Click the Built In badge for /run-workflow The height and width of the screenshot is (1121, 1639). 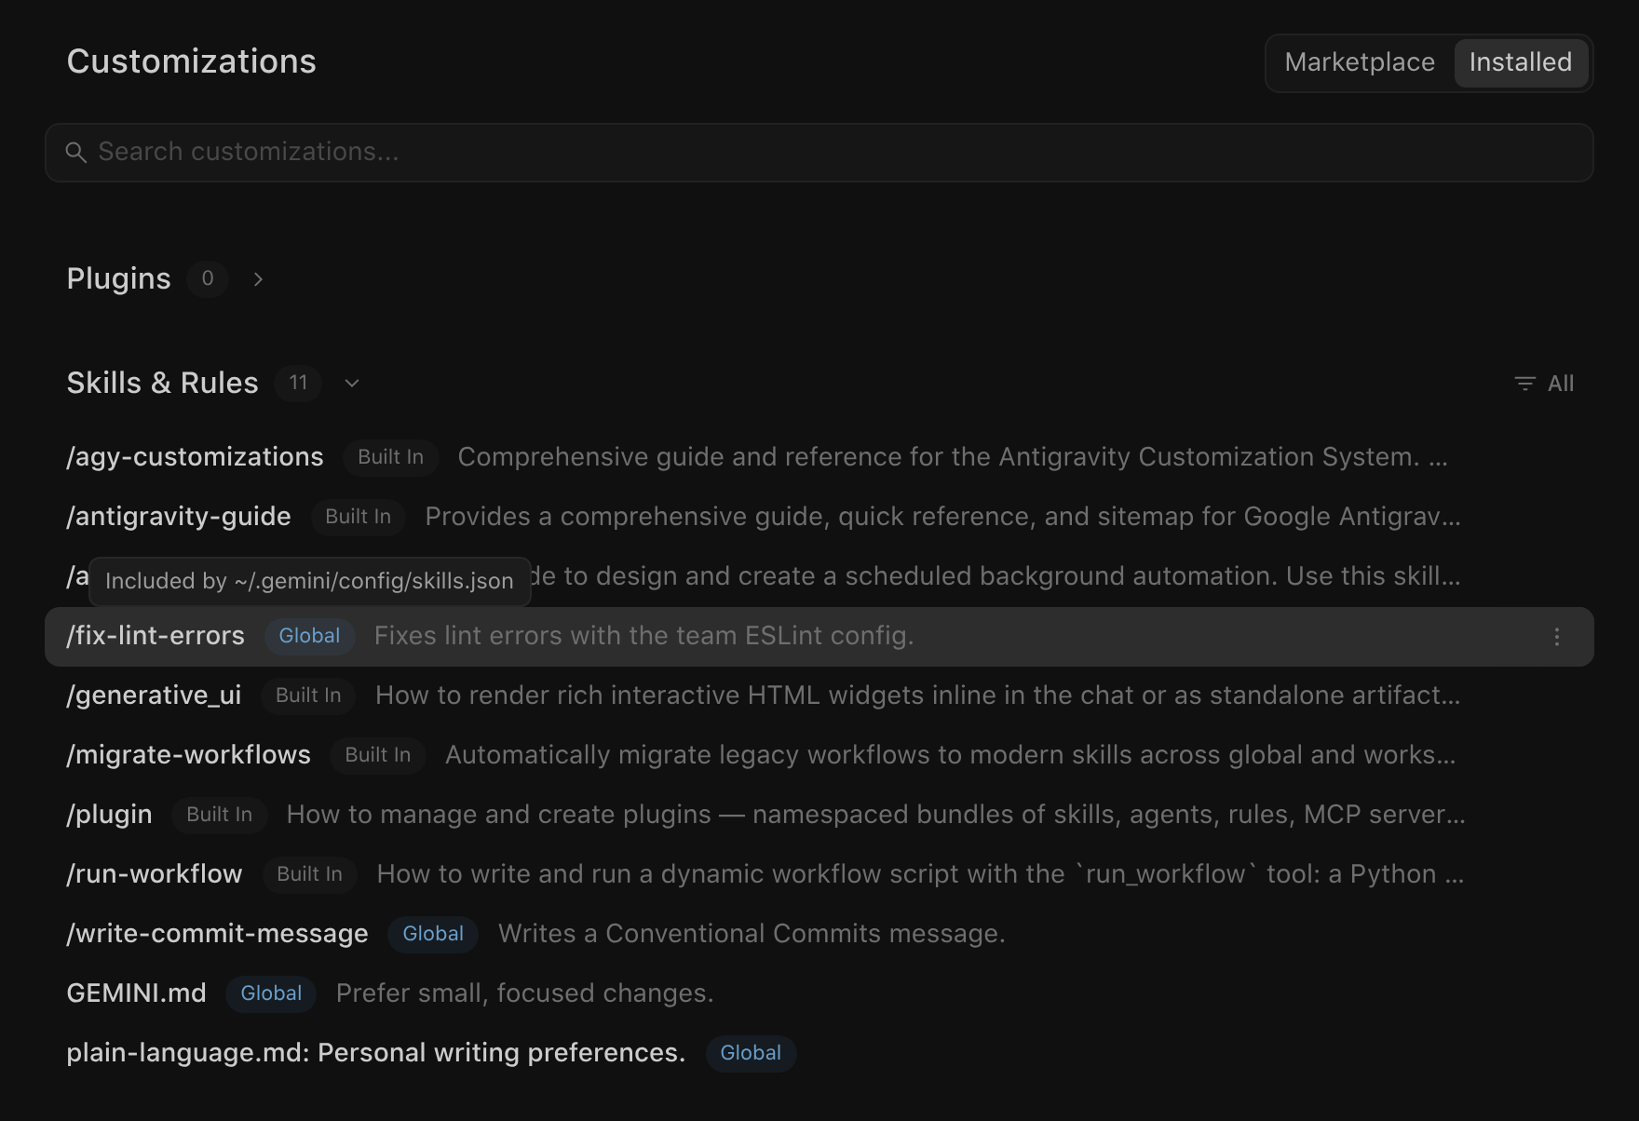[x=309, y=874]
